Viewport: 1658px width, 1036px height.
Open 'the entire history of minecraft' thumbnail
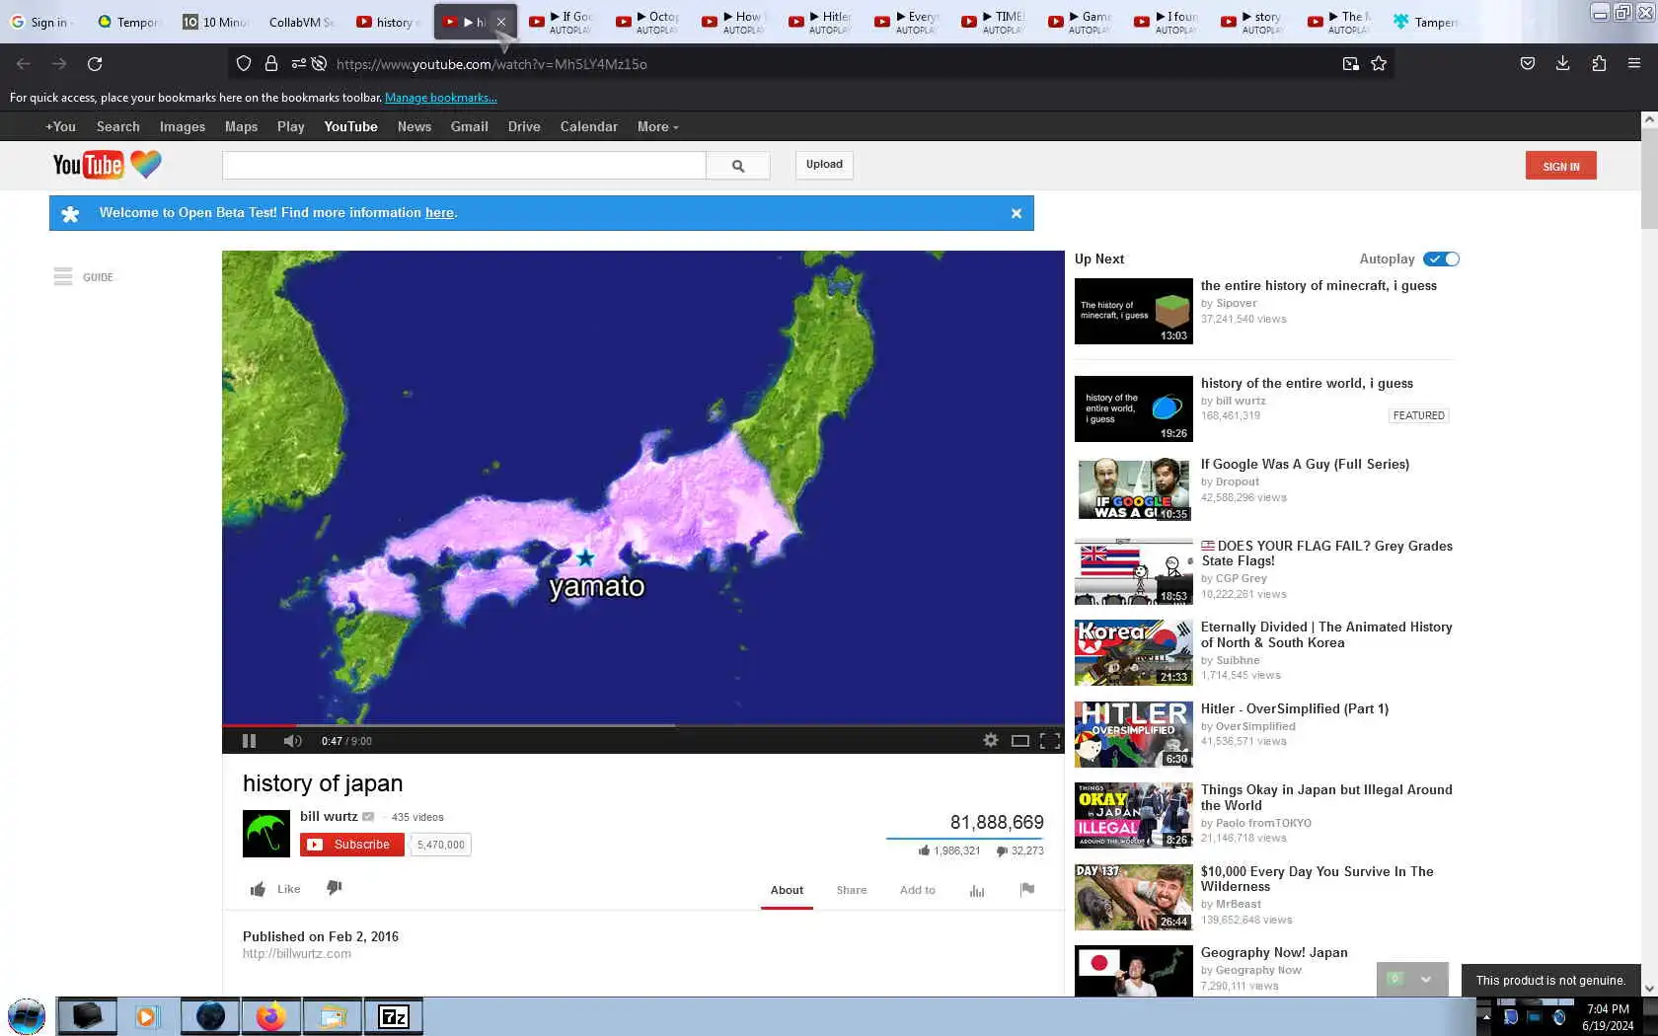(1133, 311)
